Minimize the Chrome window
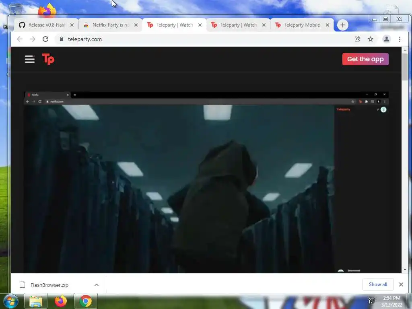Screen dimensions: 412x309 point(375,19)
